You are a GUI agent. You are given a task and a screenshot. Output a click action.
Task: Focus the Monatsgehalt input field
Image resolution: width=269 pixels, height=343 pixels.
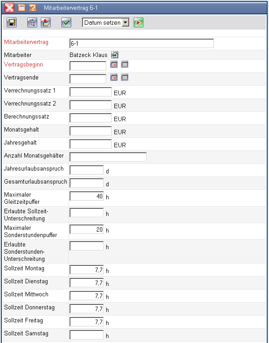pos(91,131)
